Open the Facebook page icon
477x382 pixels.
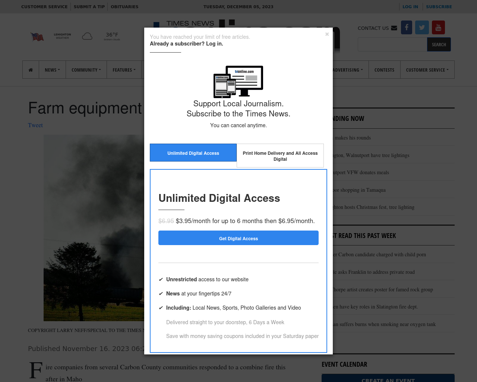coord(407,27)
